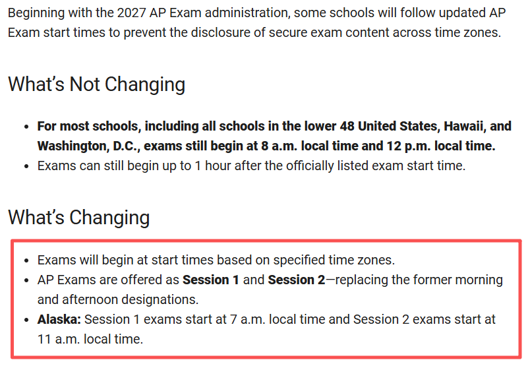The width and height of the screenshot is (530, 366).
Task: Click the "What's Changing" heading
Action: 79,217
